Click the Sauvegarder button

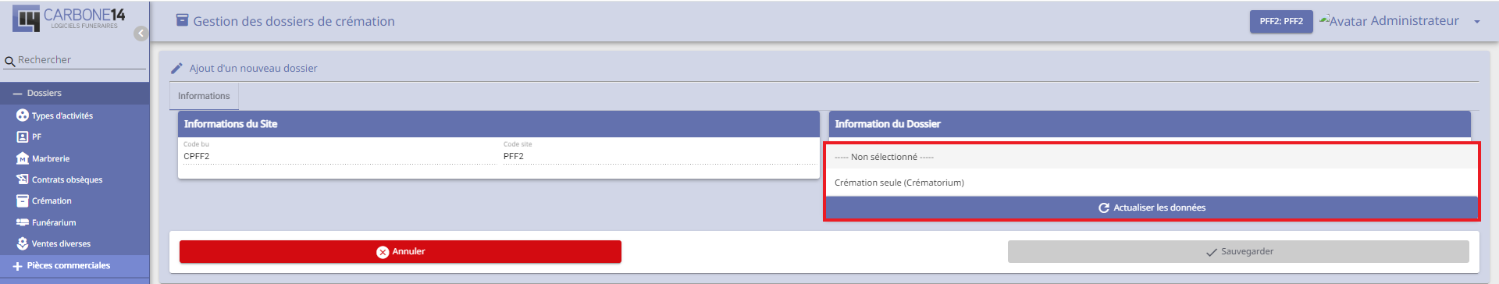[x=1238, y=251]
